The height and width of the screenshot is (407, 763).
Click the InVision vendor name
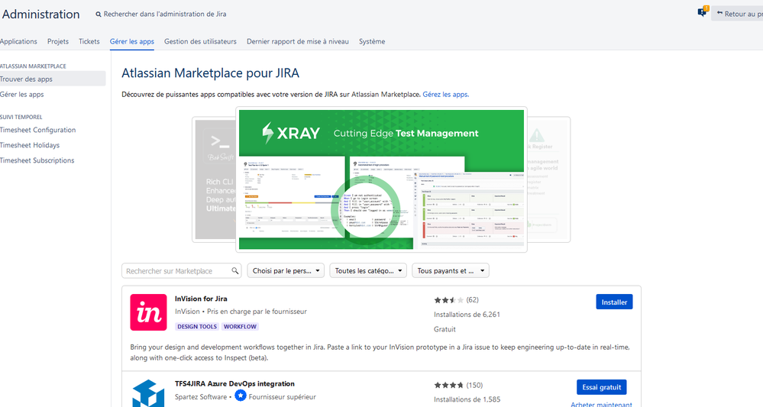[187, 312]
